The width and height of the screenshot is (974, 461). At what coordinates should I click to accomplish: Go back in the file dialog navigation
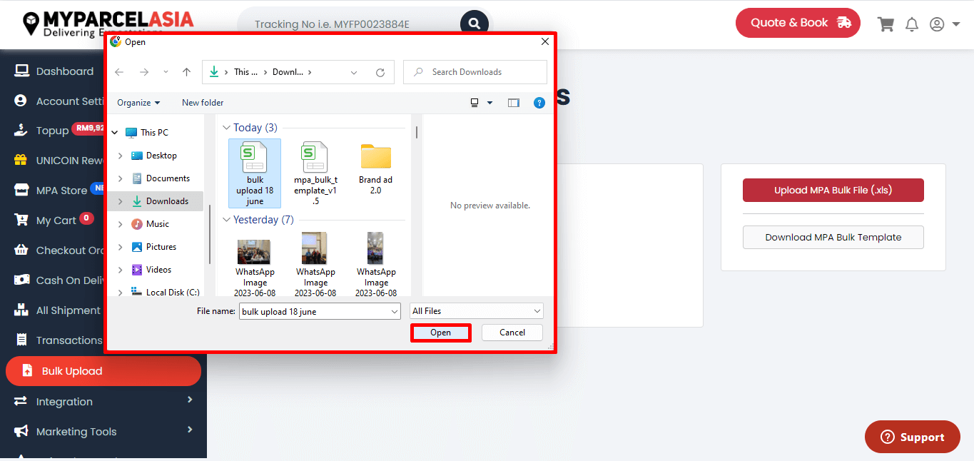point(119,72)
